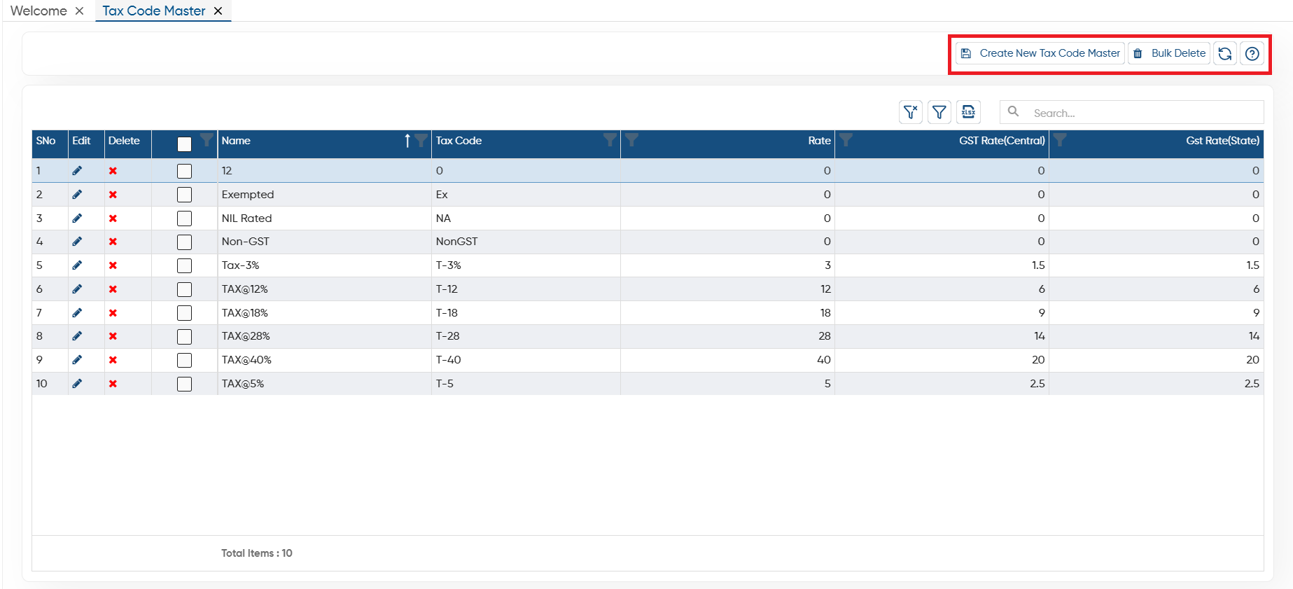This screenshot has height=589, width=1293.
Task: Open the help question mark icon
Action: point(1252,53)
